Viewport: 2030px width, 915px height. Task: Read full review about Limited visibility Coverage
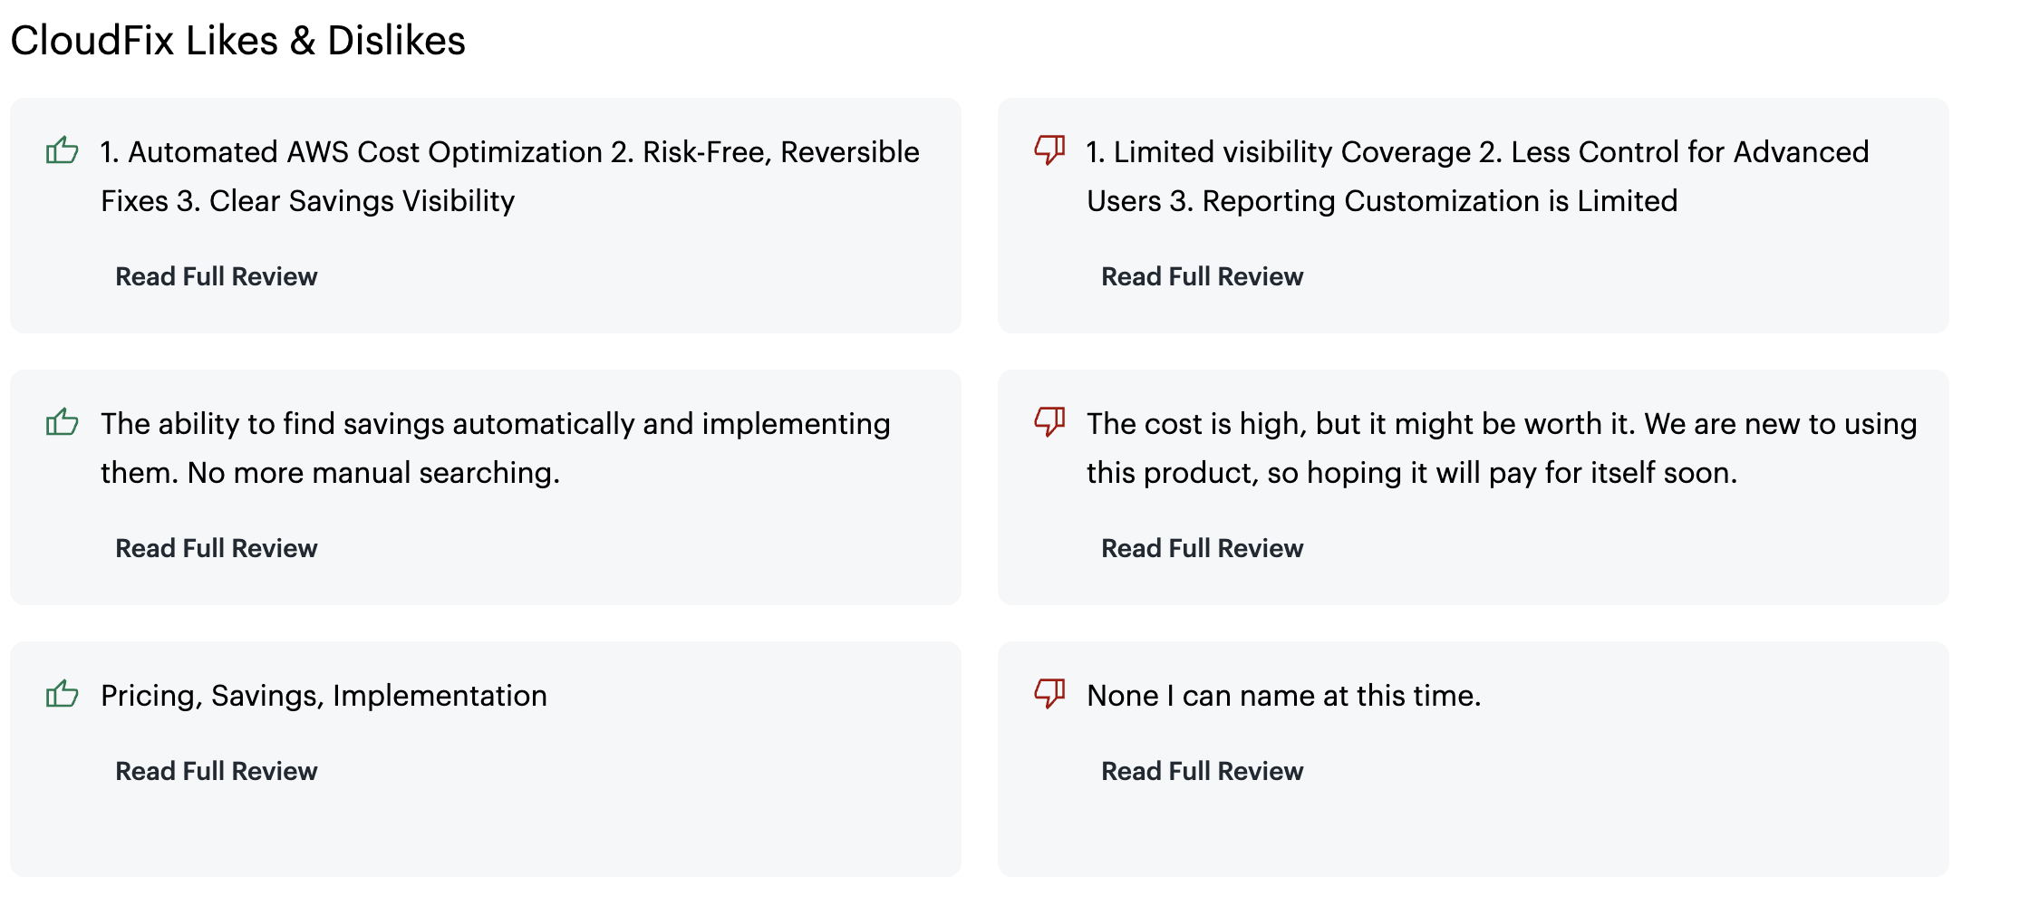click(x=1202, y=276)
